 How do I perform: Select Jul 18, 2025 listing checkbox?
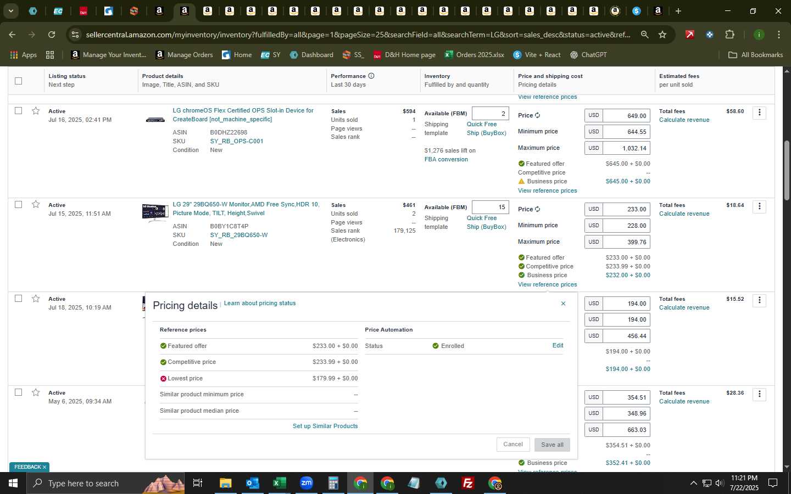[x=18, y=299]
